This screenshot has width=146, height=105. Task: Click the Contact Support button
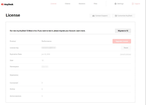[x=100, y=16]
